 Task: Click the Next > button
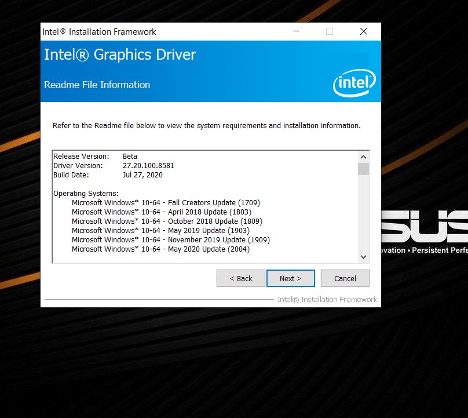(x=290, y=278)
